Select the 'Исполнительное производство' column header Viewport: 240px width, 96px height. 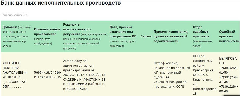47,36
